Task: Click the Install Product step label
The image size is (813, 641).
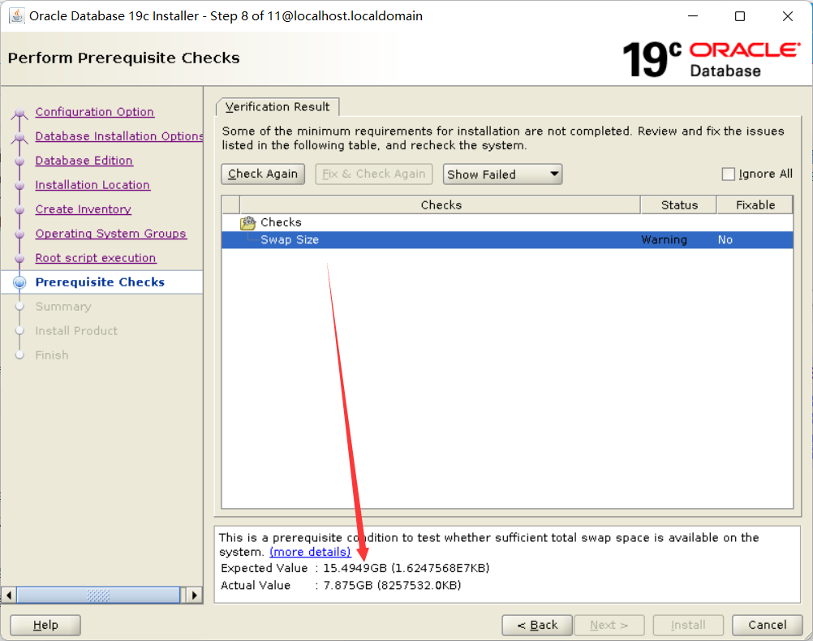Action: [76, 331]
